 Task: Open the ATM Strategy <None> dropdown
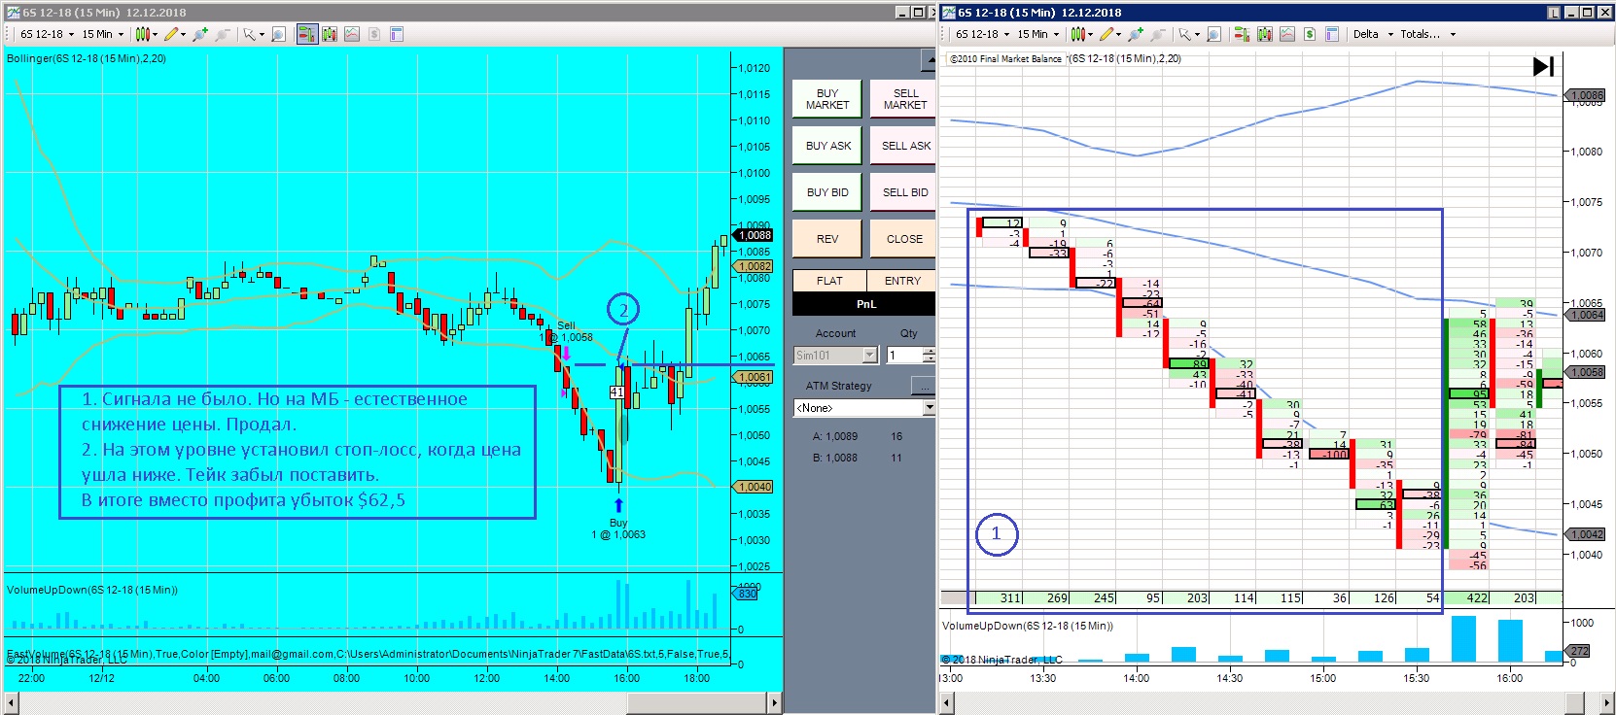pos(864,408)
